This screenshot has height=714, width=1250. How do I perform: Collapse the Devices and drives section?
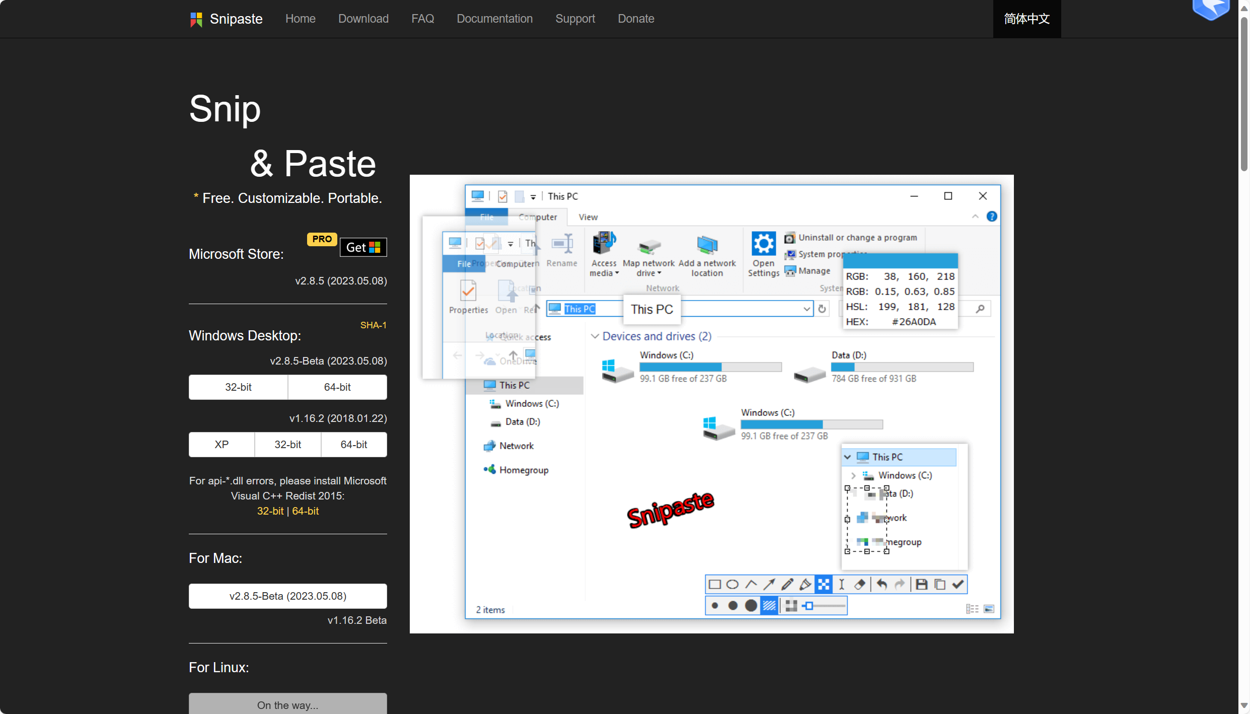click(x=595, y=336)
